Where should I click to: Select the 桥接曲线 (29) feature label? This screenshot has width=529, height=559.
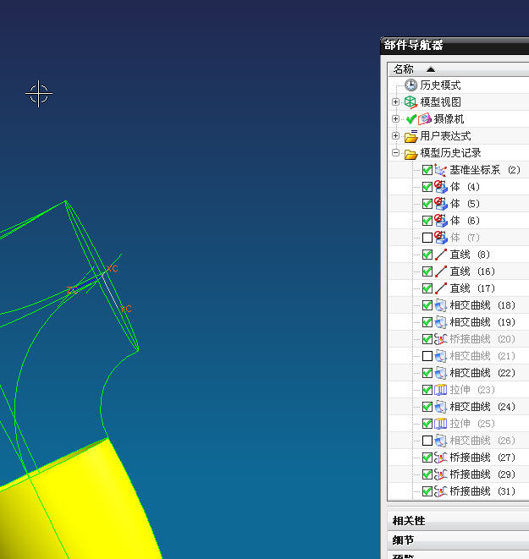[482, 474]
